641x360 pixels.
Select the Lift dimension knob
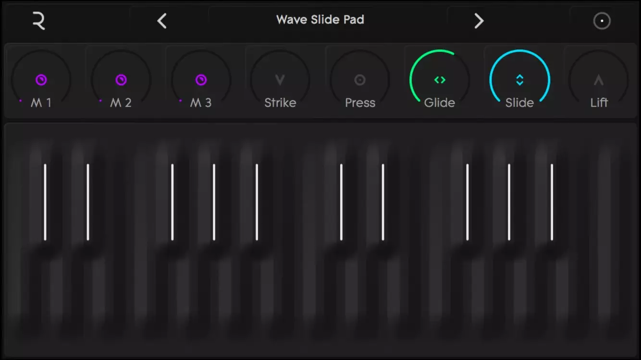tap(599, 80)
